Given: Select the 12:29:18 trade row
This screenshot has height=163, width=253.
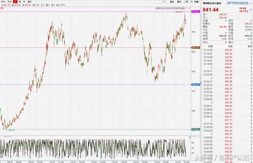Looking at the screenshot, I should pyautogui.click(x=228, y=116).
